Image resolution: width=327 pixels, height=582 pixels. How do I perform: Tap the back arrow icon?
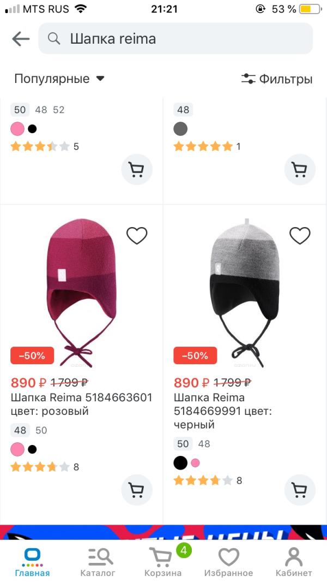[21, 39]
